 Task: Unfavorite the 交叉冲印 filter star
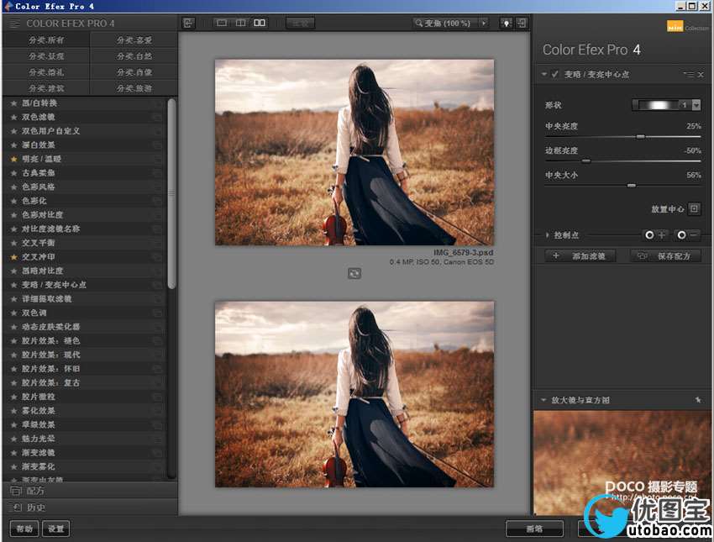[14, 257]
